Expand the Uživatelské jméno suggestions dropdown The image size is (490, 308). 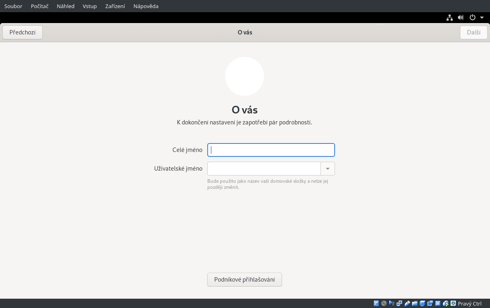[328, 169]
